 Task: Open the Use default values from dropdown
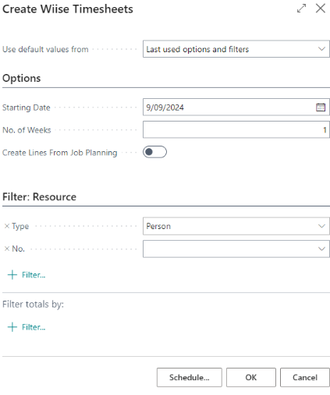click(x=236, y=49)
